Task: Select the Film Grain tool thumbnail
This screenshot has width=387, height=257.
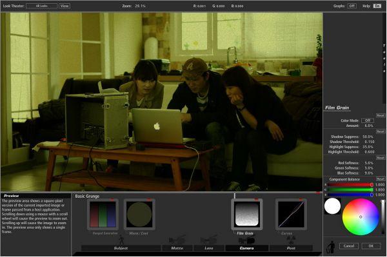Action: click(247, 214)
